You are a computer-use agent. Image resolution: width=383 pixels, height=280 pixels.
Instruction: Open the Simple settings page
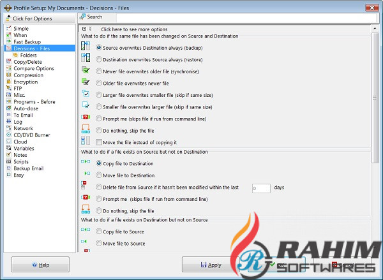[21, 28]
